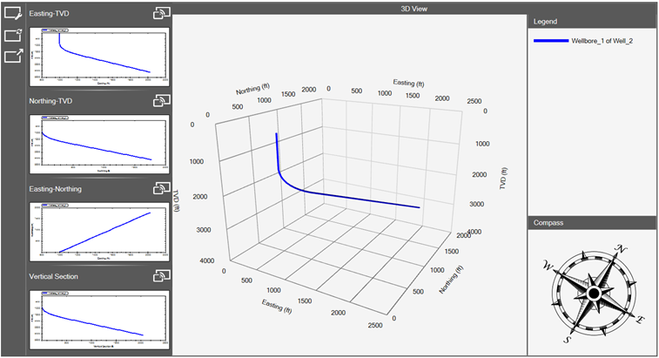The width and height of the screenshot is (659, 358).
Task: Send Easting-TVD plot to main view
Action: 161,13
